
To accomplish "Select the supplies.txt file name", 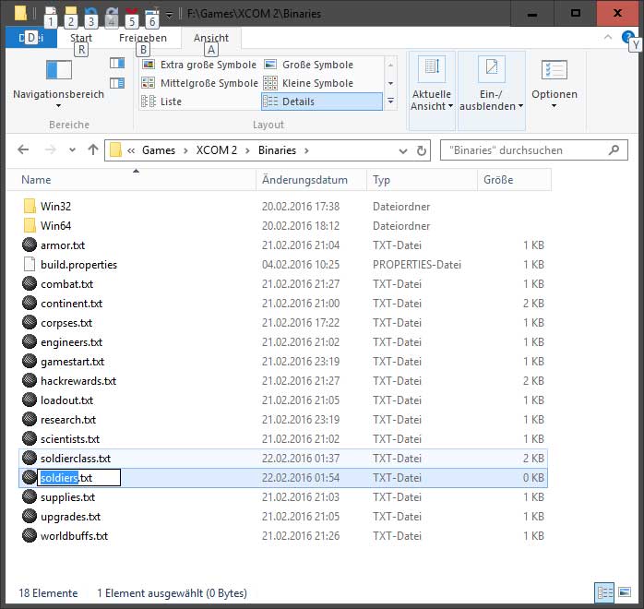I will [x=67, y=497].
